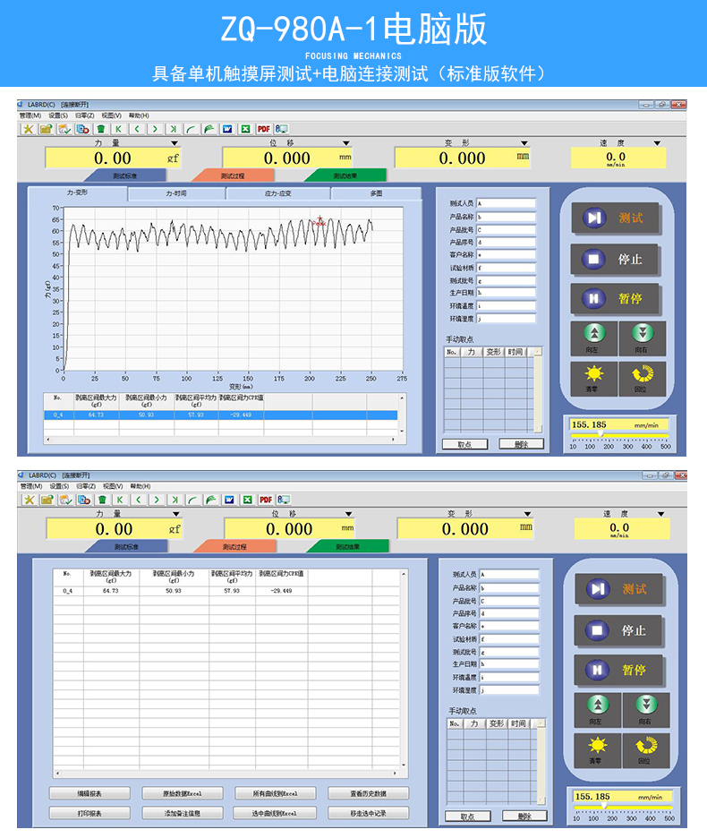Viewport: 707px width, 838px height.
Task: Click the 打印报表 button
Action: tap(89, 813)
